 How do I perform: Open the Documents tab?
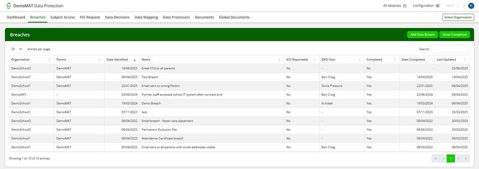(204, 17)
